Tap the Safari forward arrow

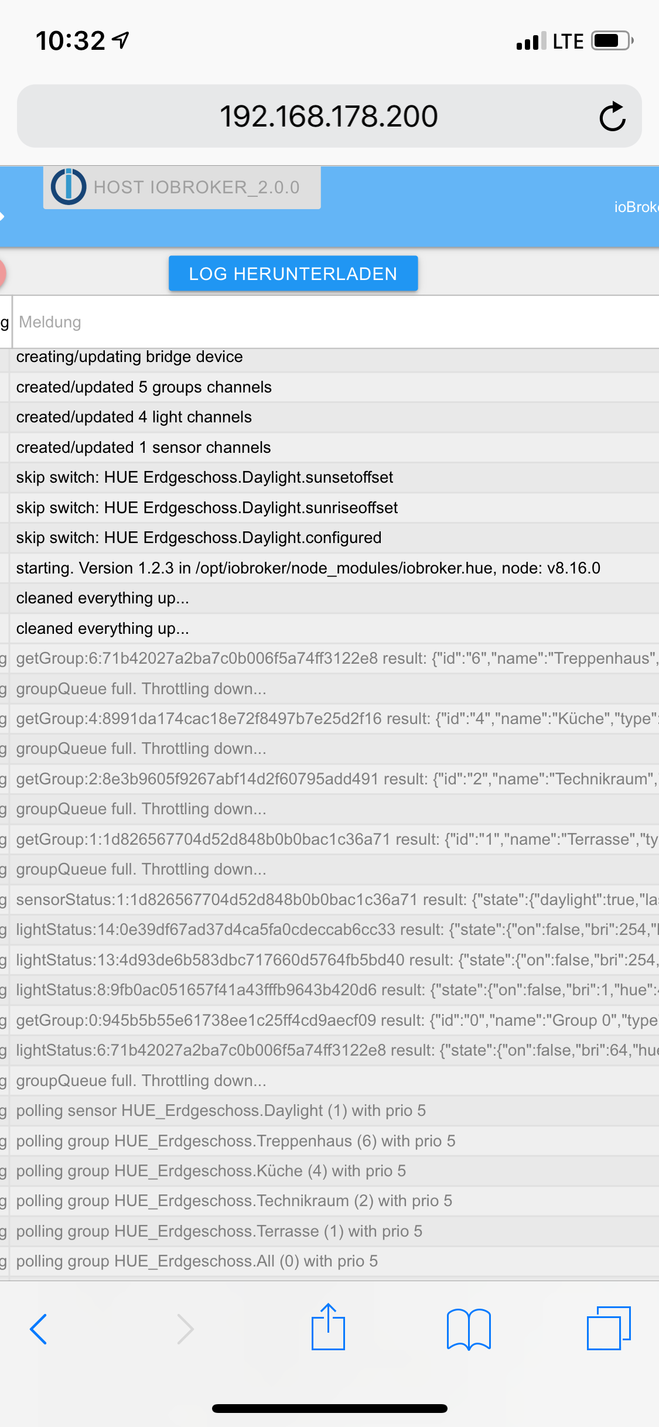coord(185,1329)
